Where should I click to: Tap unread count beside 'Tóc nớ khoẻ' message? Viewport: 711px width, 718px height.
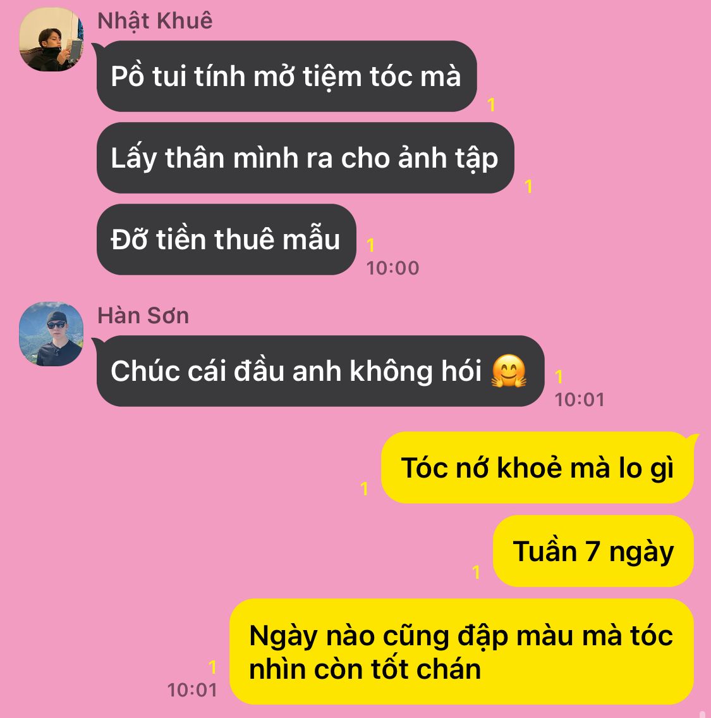point(364,488)
